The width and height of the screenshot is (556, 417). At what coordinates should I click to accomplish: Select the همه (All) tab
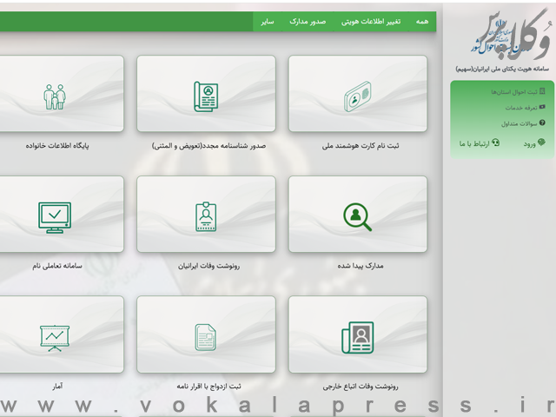click(421, 21)
